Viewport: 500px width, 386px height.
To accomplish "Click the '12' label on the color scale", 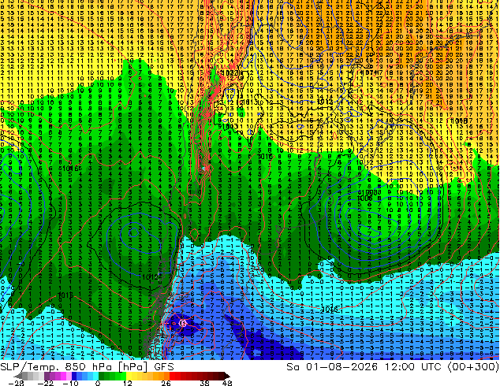I will click(x=128, y=383).
